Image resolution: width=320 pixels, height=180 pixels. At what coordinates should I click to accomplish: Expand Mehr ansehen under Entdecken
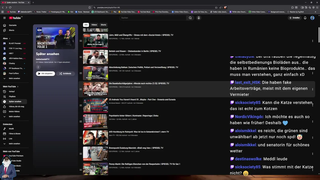point(14,144)
